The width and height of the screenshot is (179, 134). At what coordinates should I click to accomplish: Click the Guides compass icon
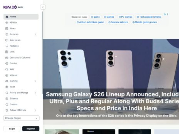(7, 63)
